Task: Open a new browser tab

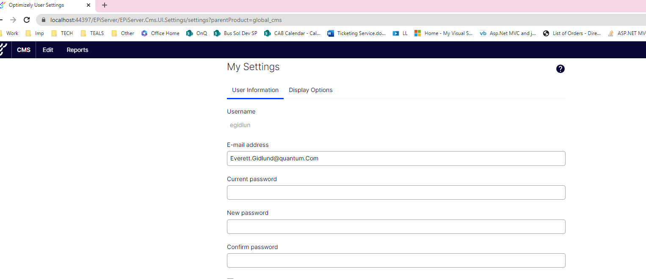Action: (105, 5)
